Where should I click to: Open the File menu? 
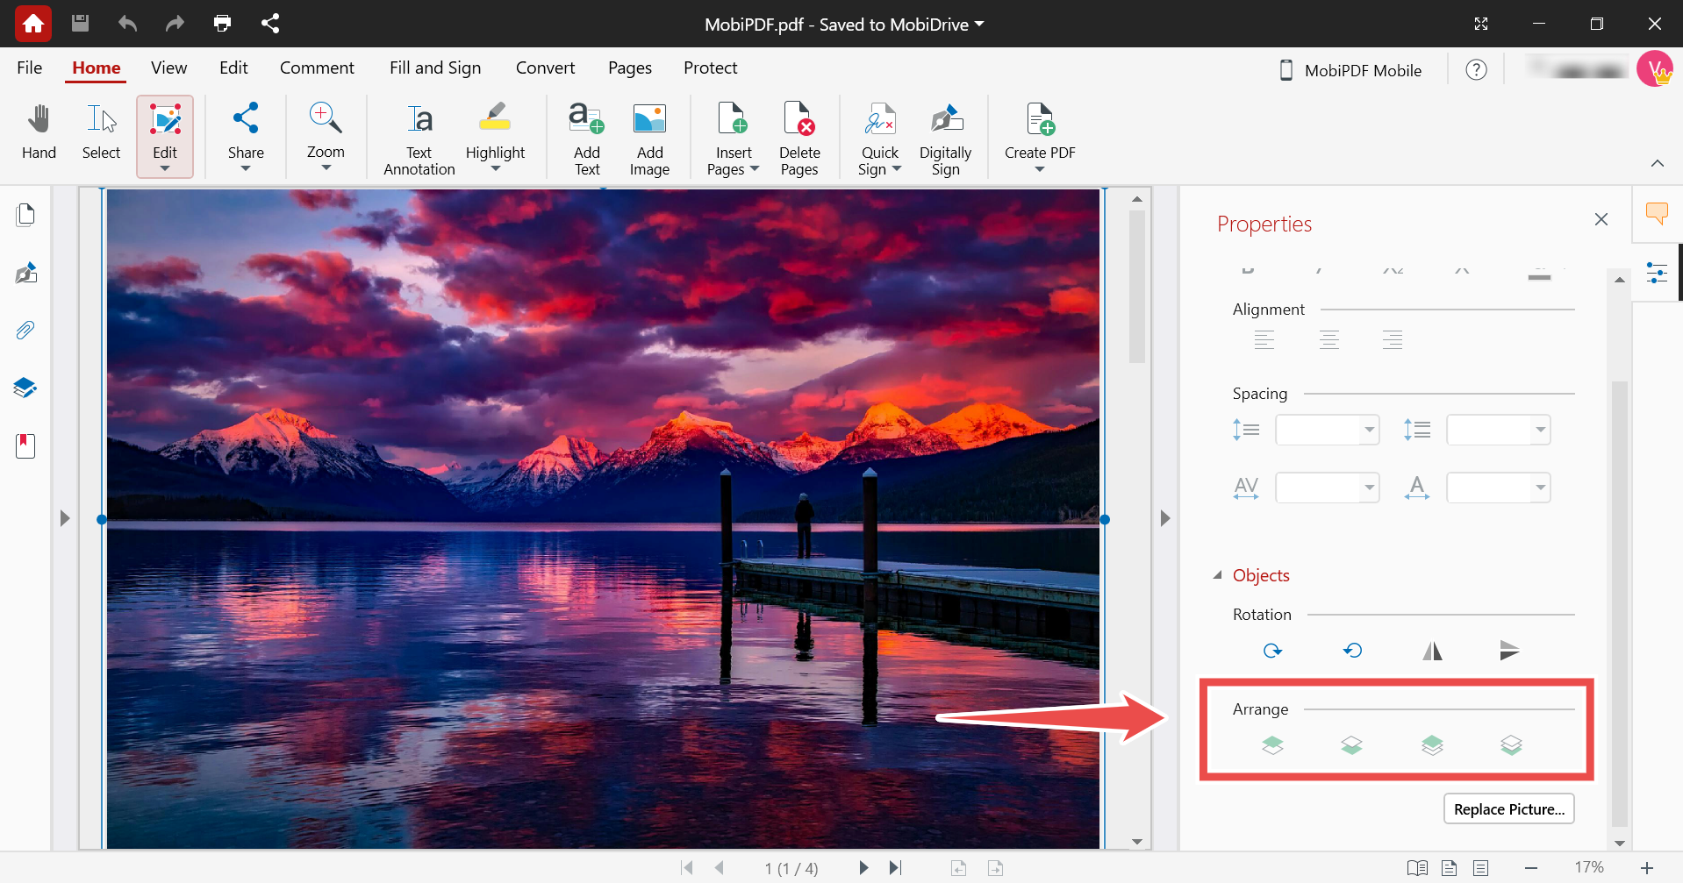coord(29,68)
